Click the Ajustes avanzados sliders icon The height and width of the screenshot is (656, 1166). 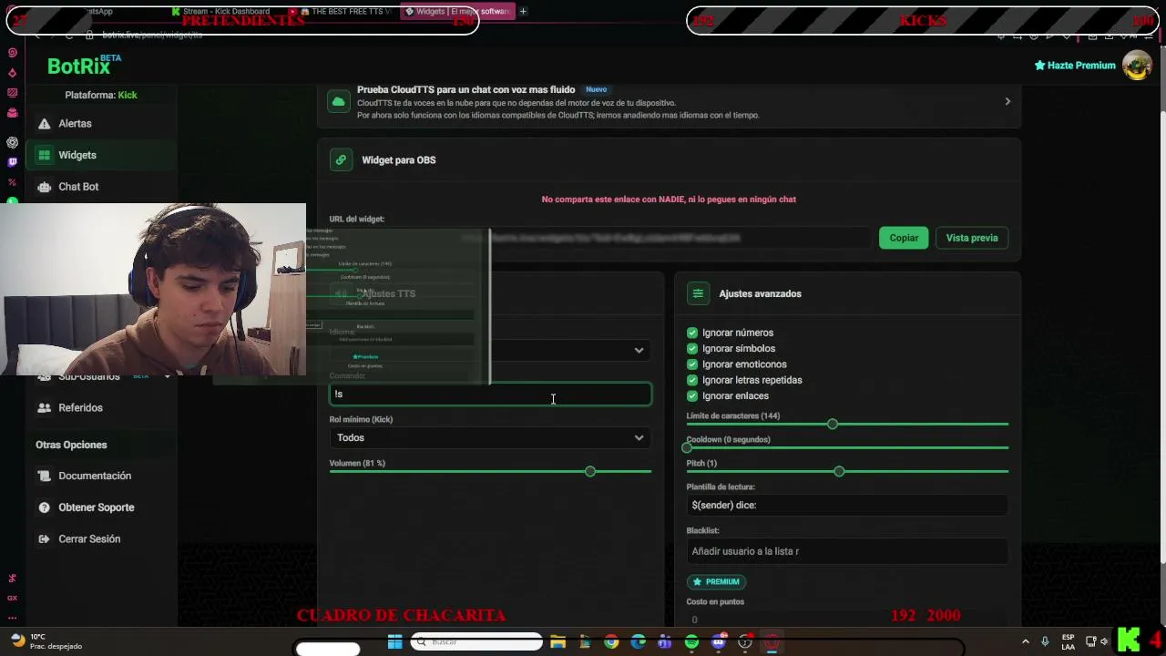[698, 293]
